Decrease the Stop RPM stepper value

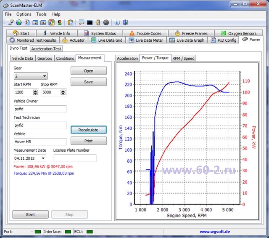tap(63, 94)
